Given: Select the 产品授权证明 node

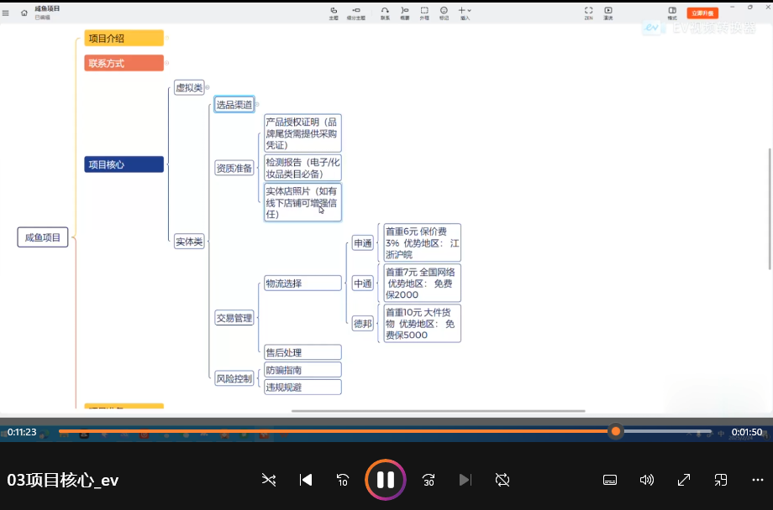Looking at the screenshot, I should pos(302,133).
